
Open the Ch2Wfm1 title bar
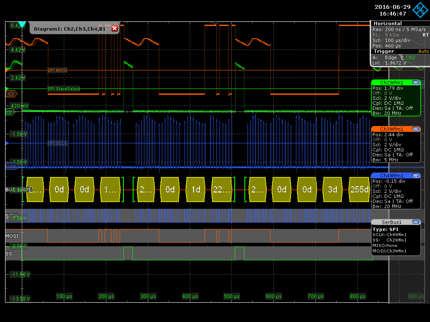(392, 83)
